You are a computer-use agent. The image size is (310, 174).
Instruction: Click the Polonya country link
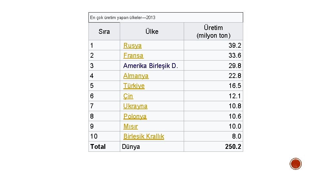(x=135, y=116)
